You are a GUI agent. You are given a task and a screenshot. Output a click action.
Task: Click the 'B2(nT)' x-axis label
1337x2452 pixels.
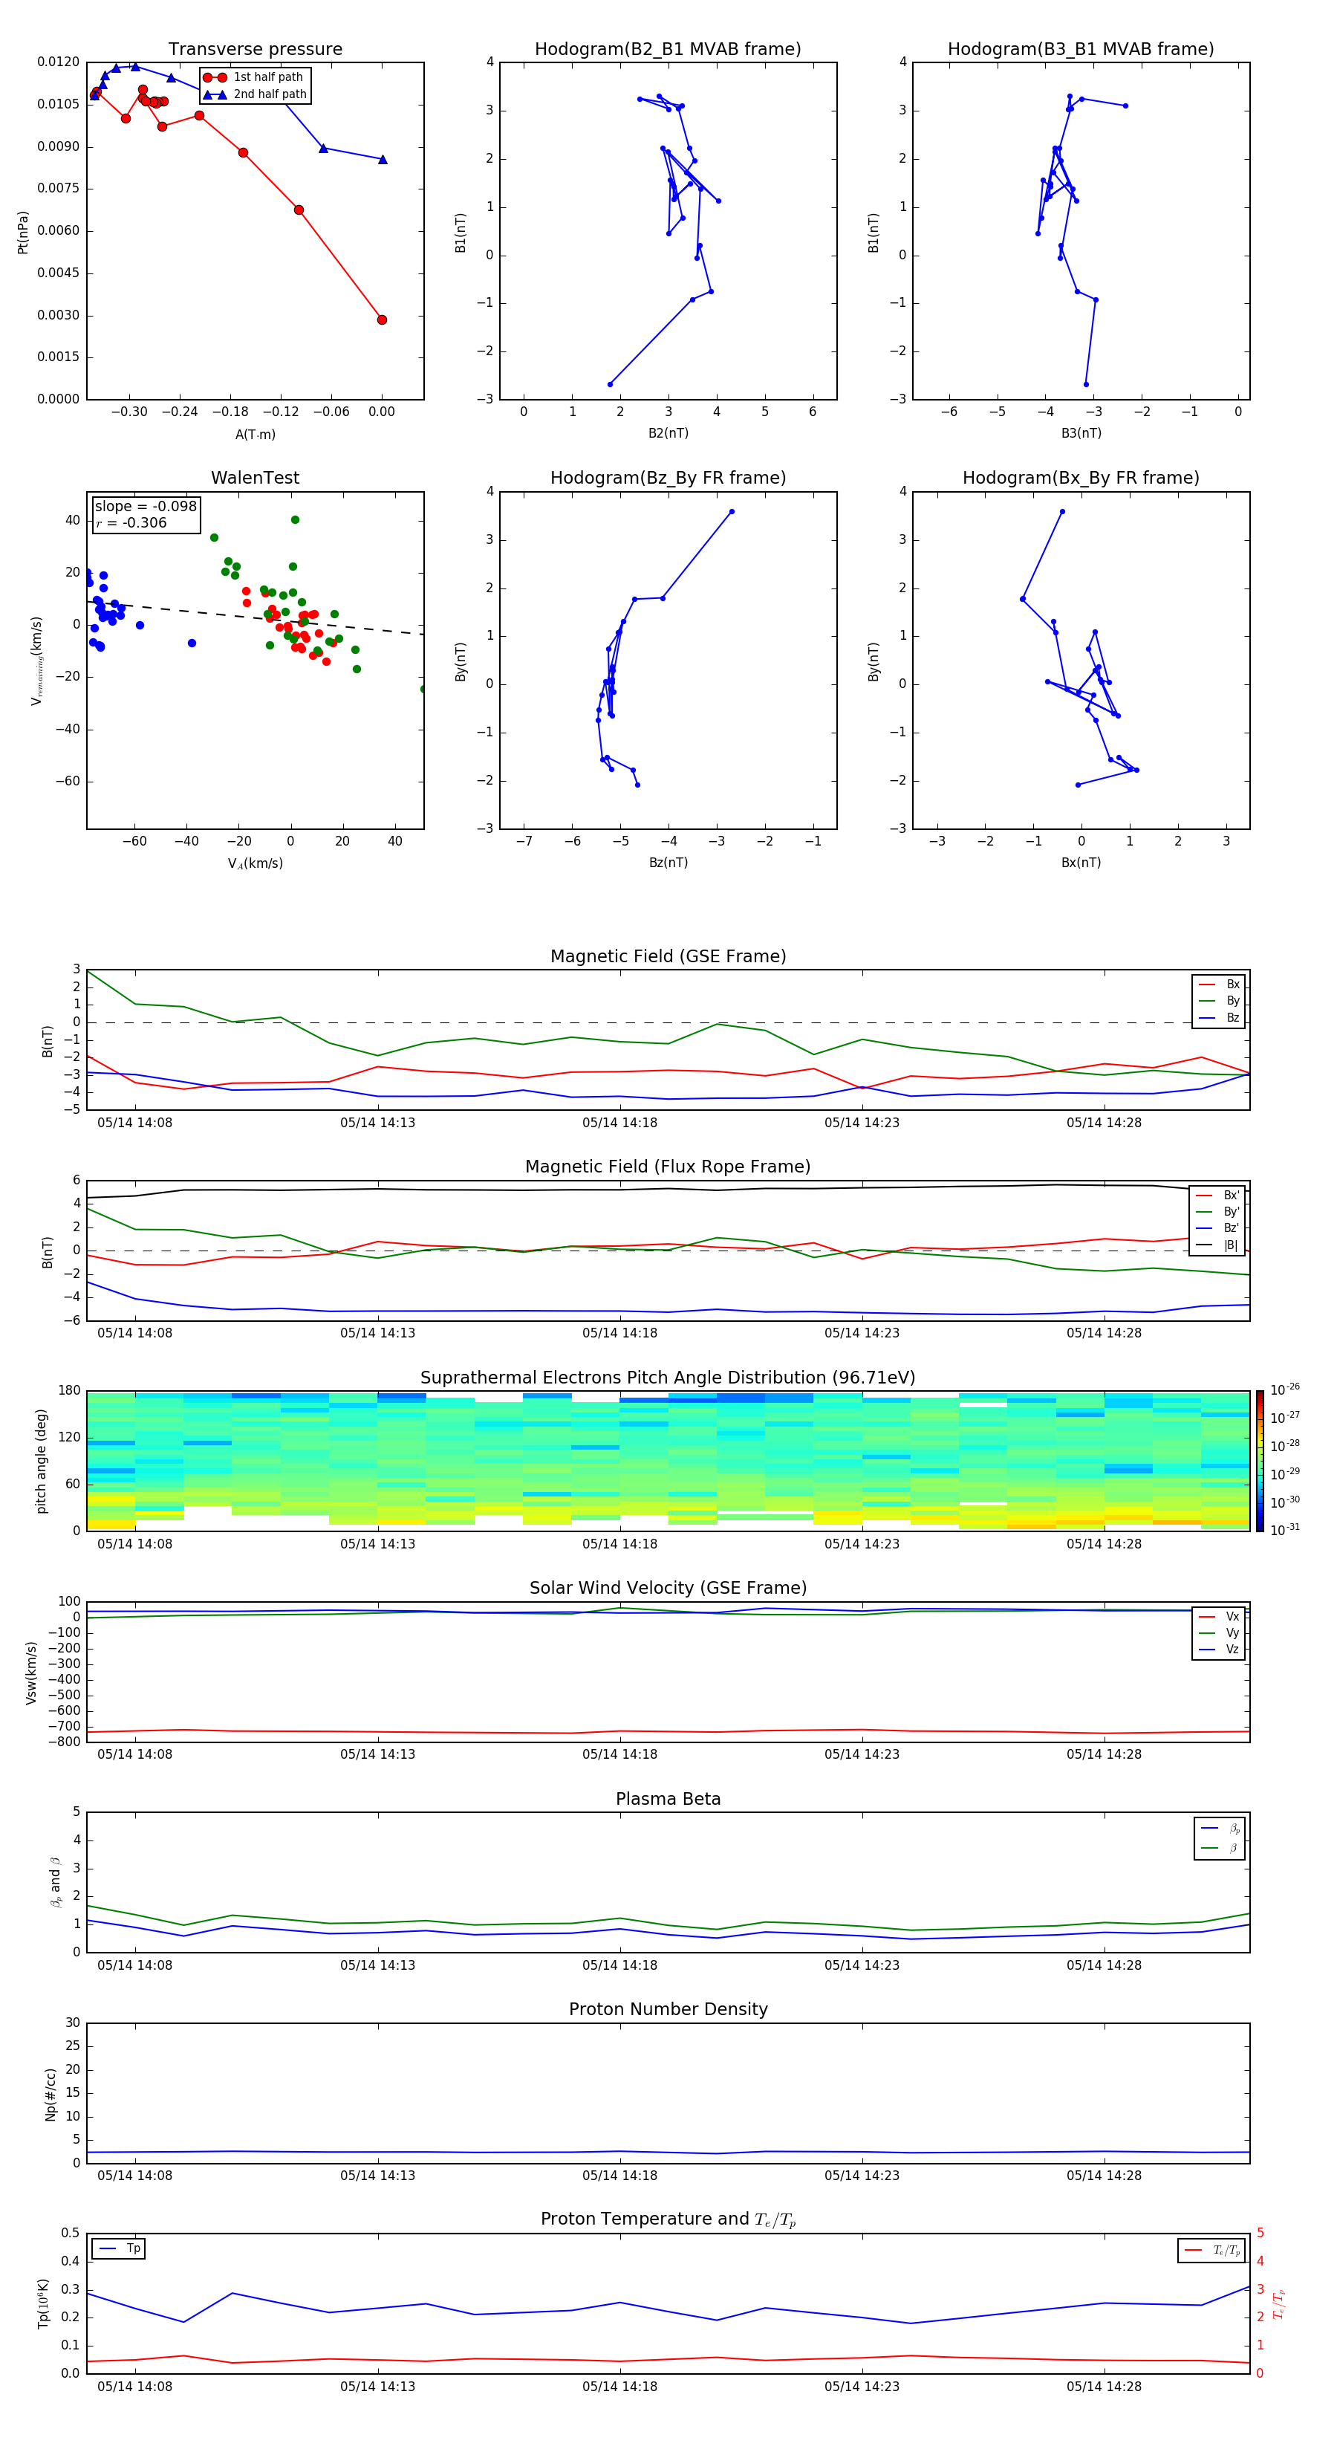pyautogui.click(x=668, y=433)
